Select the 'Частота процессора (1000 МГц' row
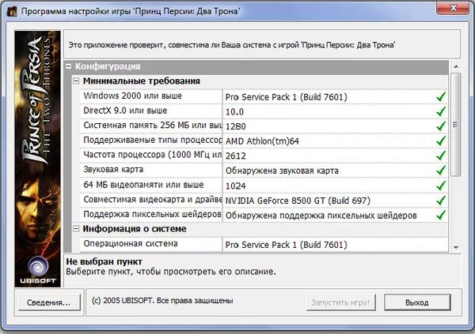Screen dimensions: 475x334 (264, 156)
